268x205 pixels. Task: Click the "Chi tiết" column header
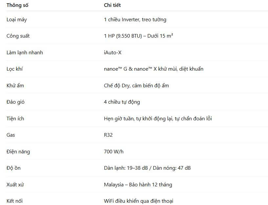click(x=112, y=5)
